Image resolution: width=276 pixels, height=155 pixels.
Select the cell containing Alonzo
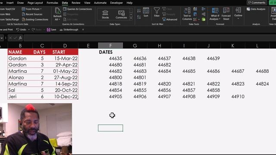20,77
